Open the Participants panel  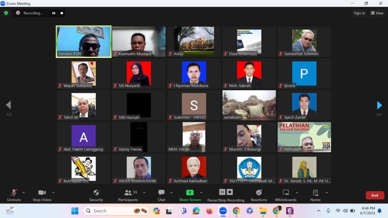(128, 195)
